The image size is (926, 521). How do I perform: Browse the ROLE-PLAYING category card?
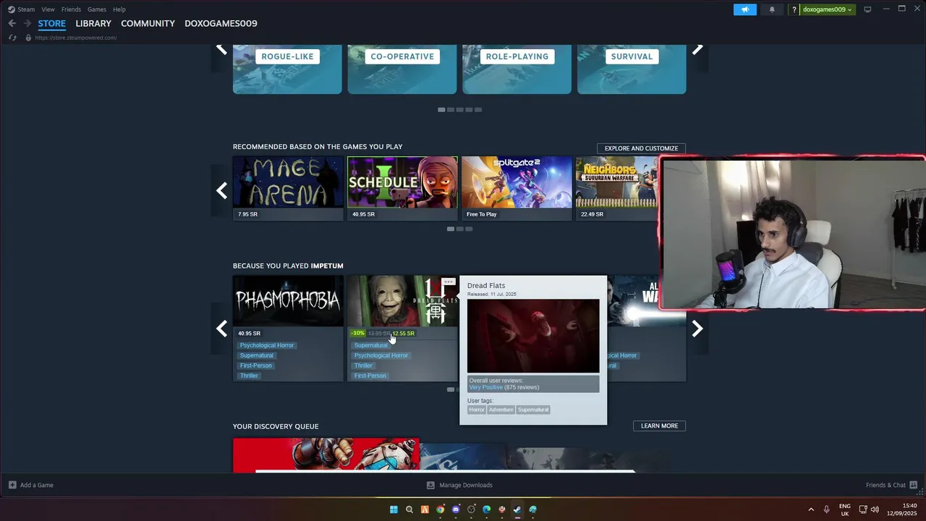(x=517, y=69)
